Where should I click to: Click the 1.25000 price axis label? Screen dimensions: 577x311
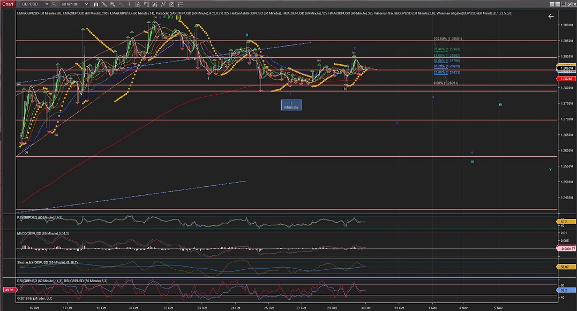[x=567, y=182]
